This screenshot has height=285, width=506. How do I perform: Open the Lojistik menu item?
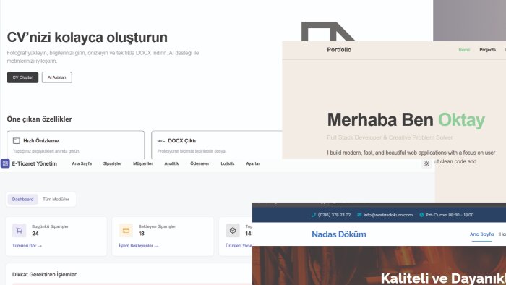pos(228,163)
